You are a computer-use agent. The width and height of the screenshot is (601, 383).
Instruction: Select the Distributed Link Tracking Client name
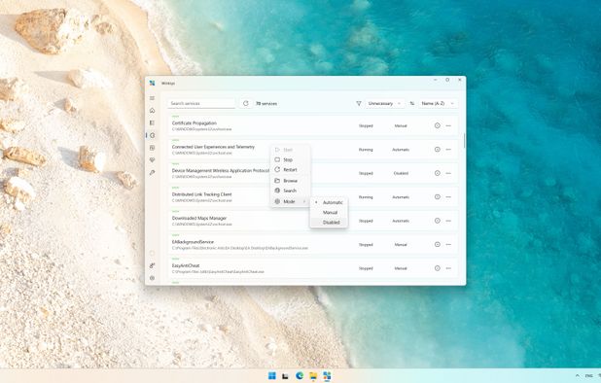[x=201, y=194]
